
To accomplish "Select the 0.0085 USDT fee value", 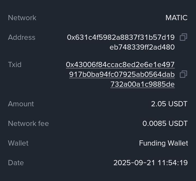I will (x=165, y=123).
